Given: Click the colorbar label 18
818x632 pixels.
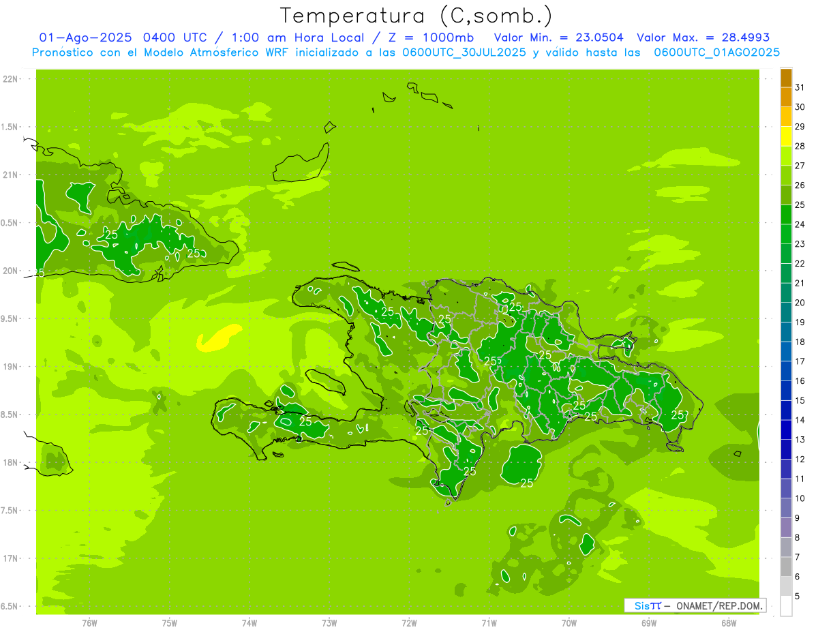Looking at the screenshot, I should (800, 342).
